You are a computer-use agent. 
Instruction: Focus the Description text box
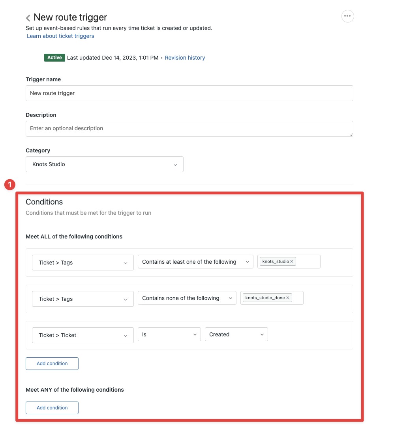pyautogui.click(x=189, y=128)
